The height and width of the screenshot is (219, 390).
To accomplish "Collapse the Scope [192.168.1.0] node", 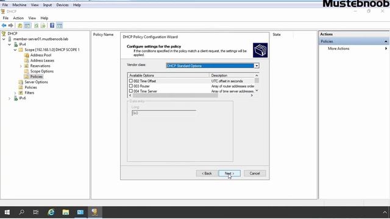I will [15, 50].
